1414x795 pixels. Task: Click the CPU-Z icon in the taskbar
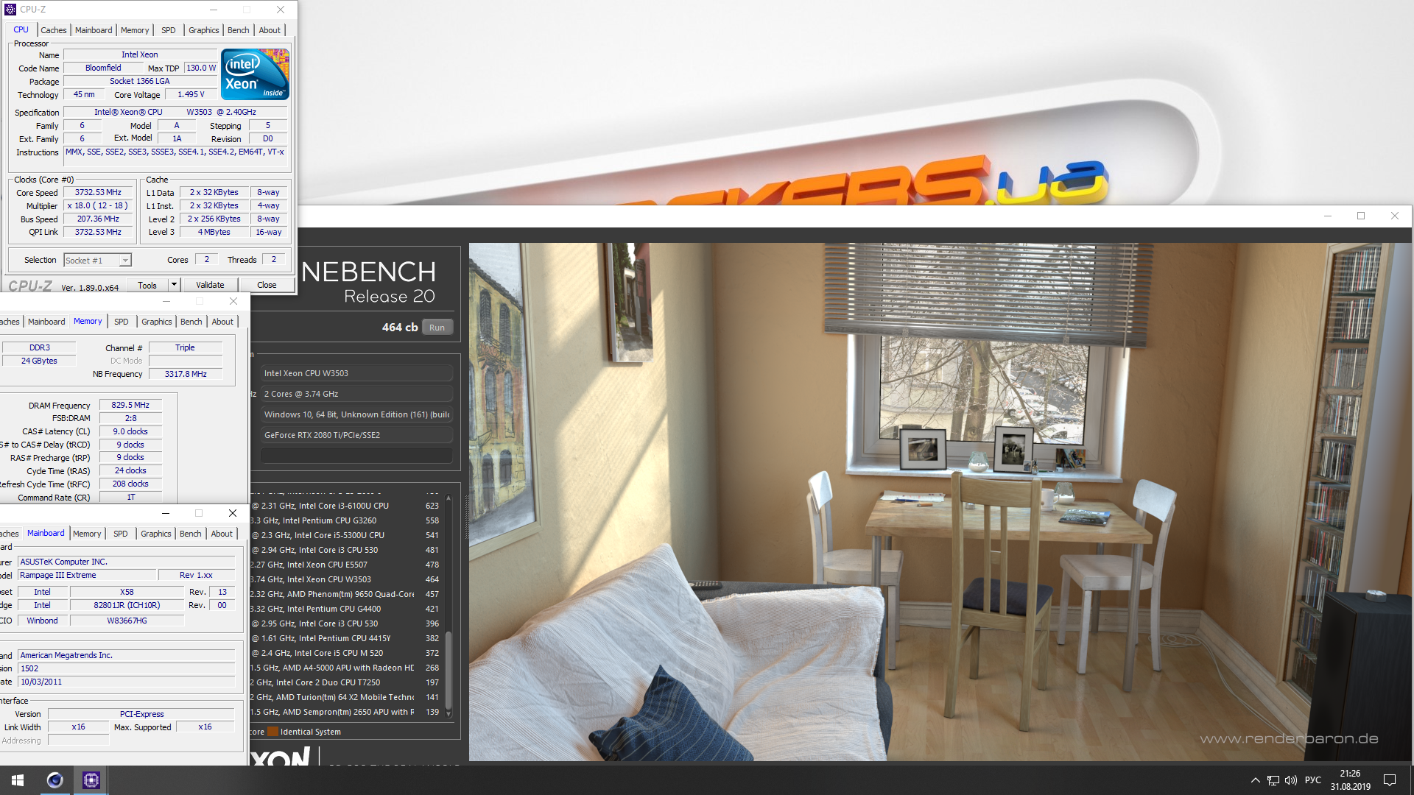pos(91,780)
